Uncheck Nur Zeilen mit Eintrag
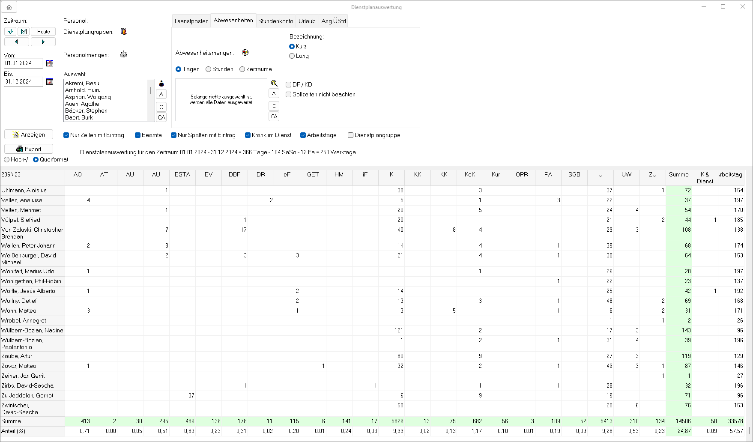 click(66, 135)
